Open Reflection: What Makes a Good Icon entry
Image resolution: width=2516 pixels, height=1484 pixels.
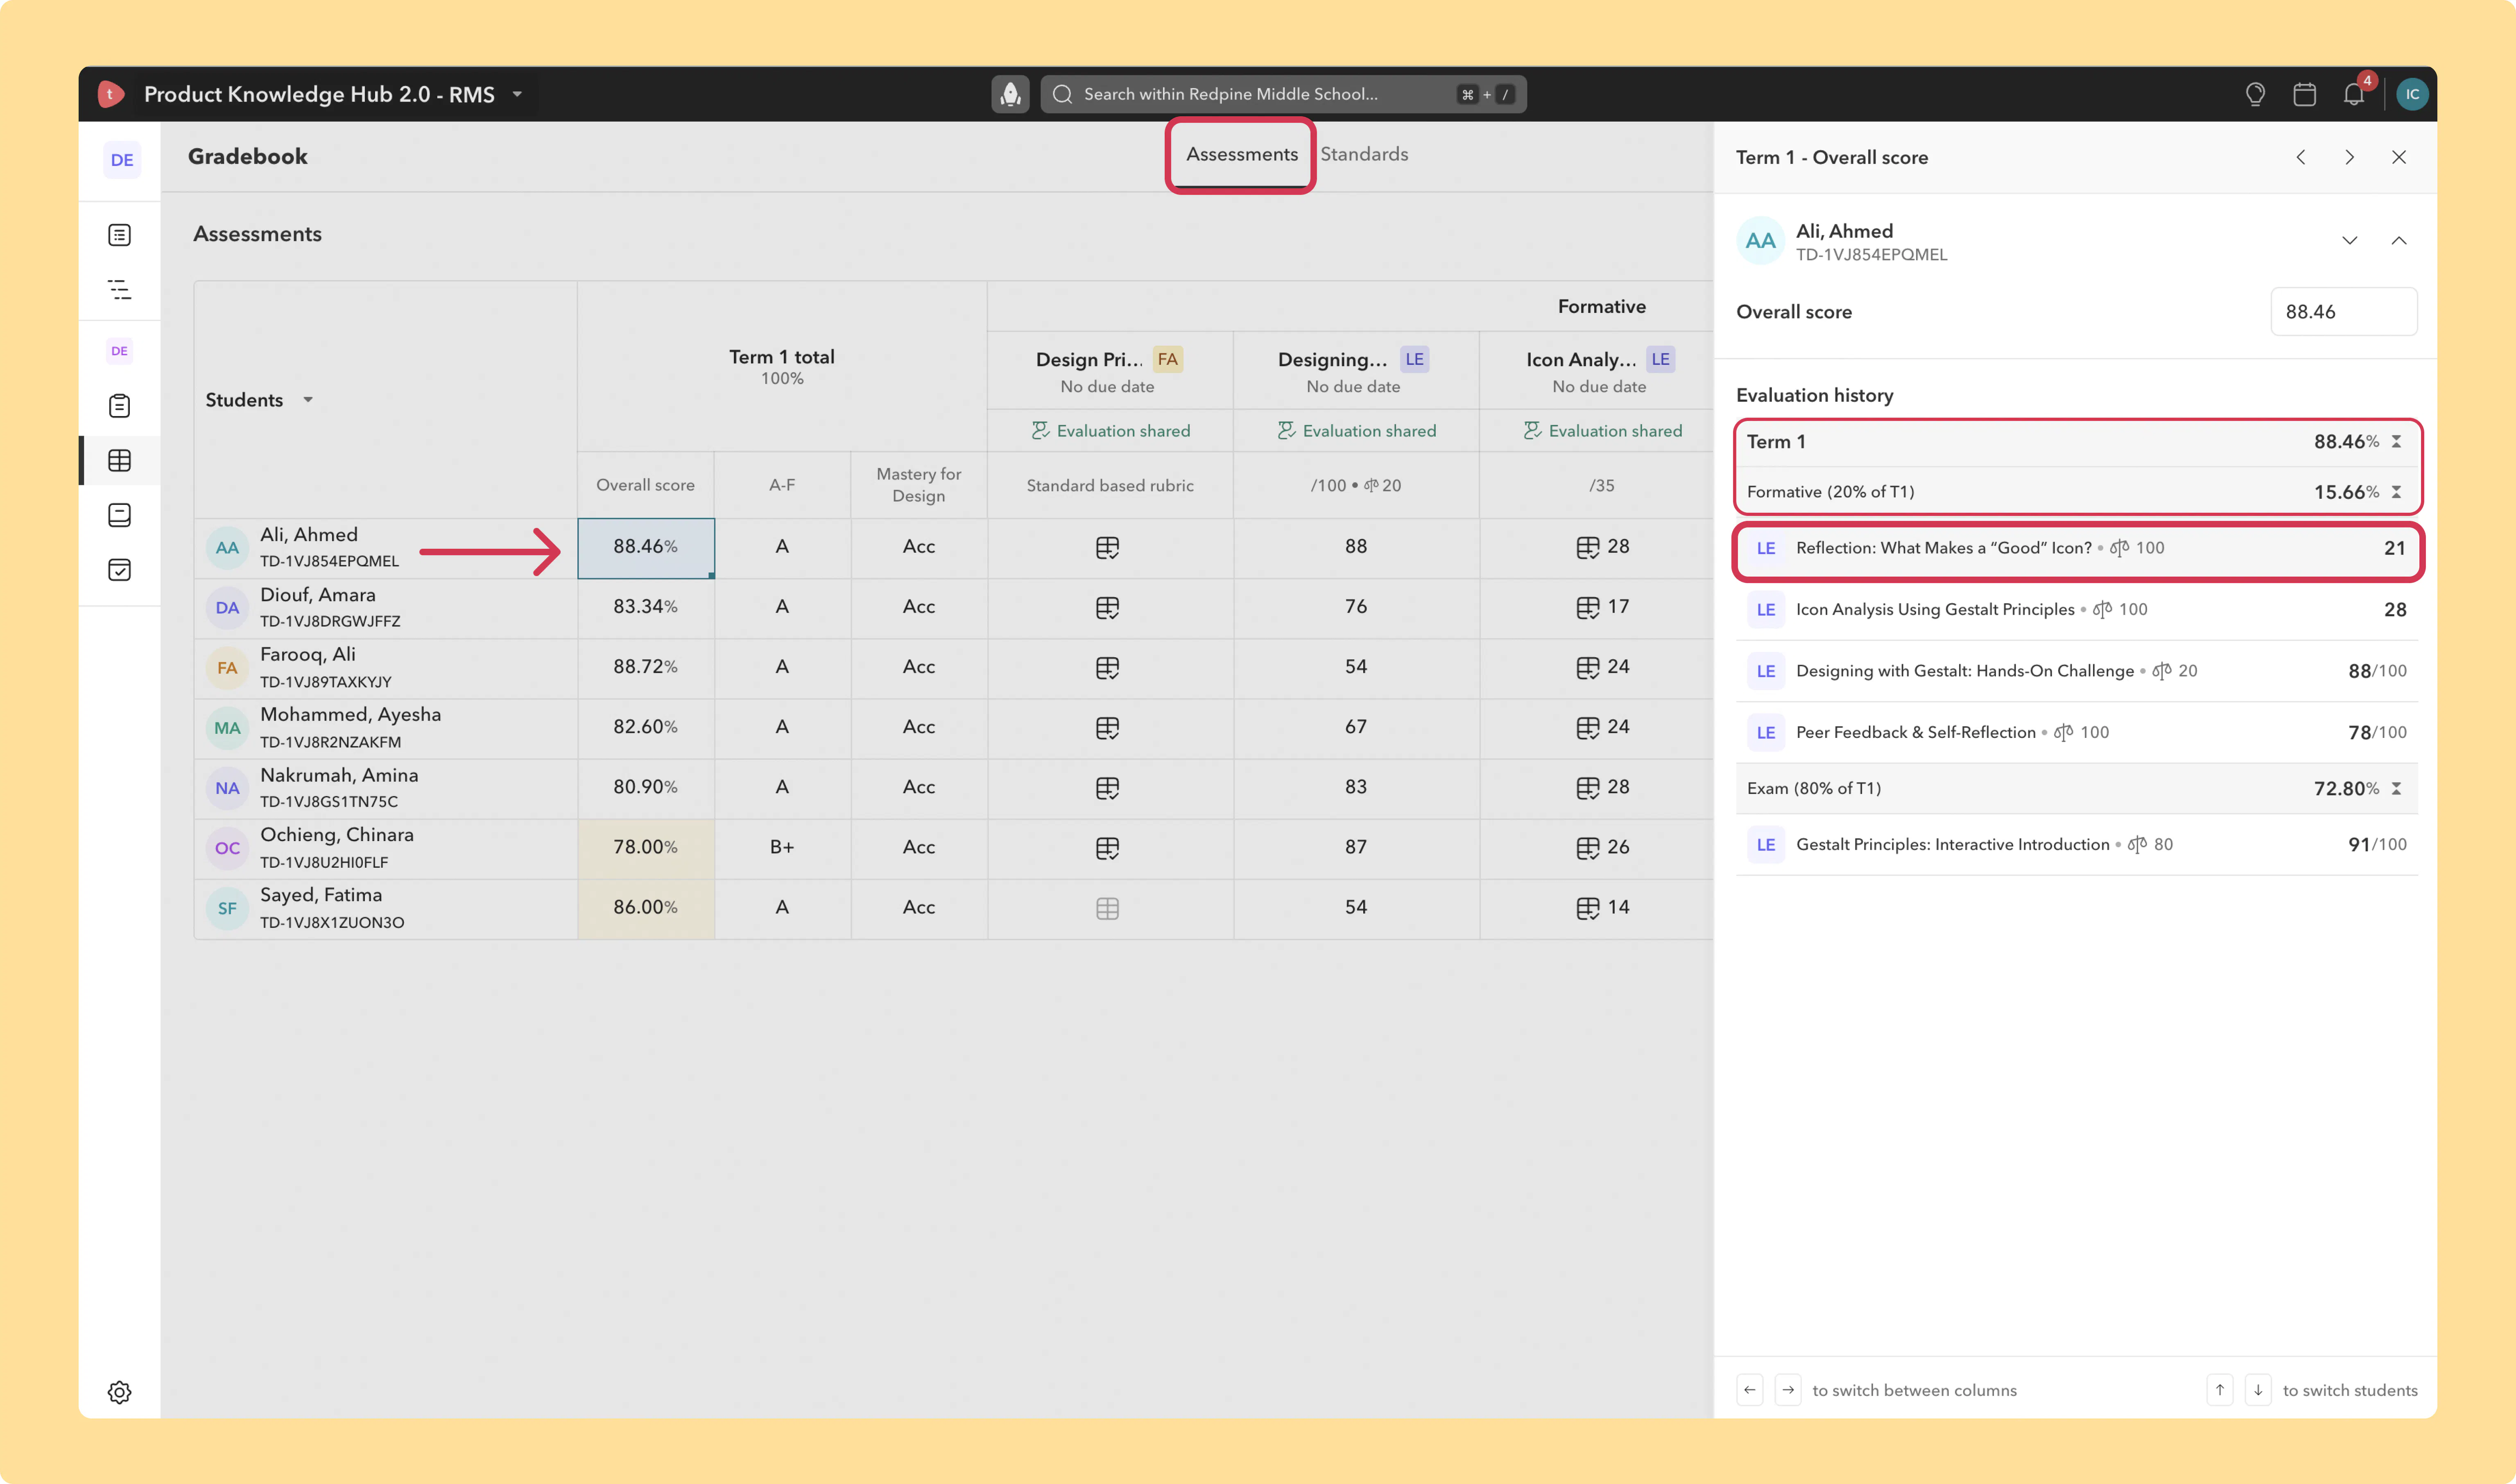(2078, 548)
